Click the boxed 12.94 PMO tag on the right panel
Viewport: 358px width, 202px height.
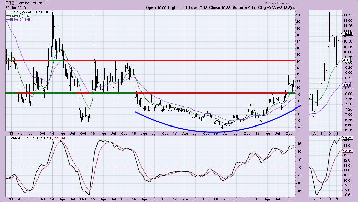tap(347, 151)
